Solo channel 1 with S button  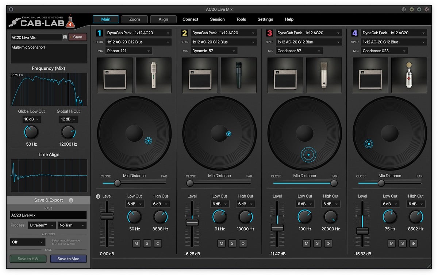pos(147,243)
